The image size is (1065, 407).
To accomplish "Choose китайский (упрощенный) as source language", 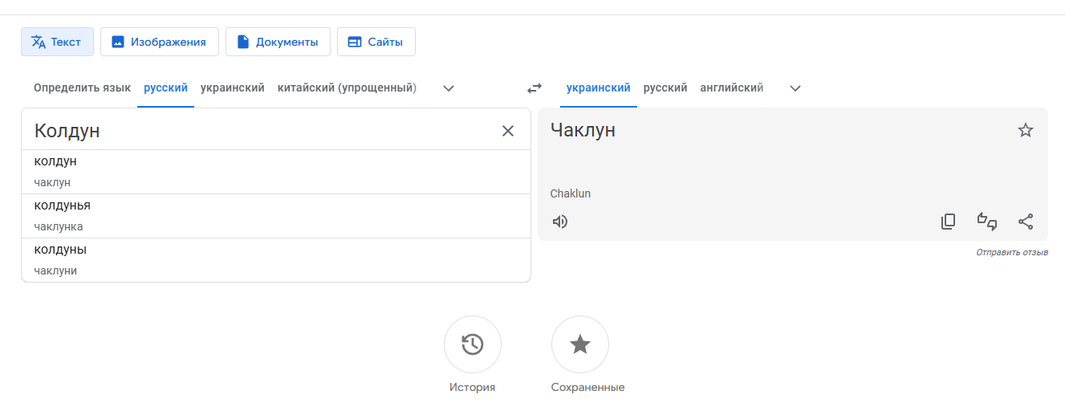I will (x=347, y=88).
